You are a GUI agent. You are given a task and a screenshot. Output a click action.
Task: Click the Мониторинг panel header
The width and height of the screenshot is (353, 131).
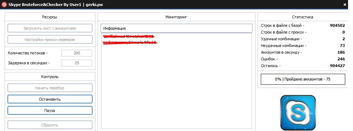[176, 17]
